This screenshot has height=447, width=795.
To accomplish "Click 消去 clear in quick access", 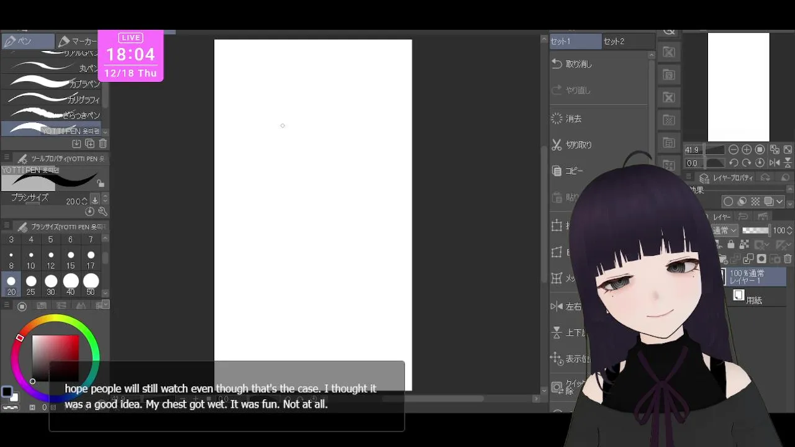I will [x=599, y=119].
